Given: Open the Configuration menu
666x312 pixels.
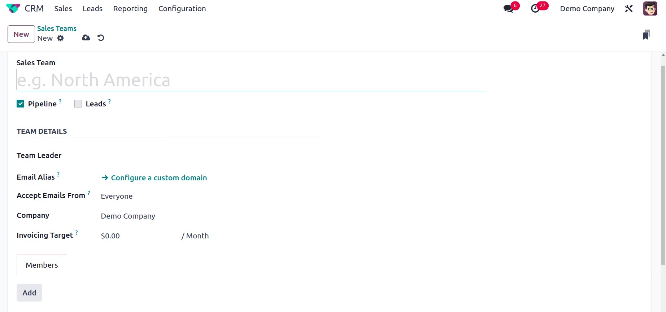Looking at the screenshot, I should [182, 9].
